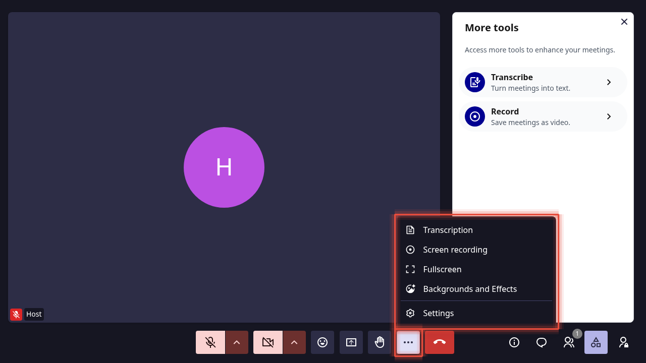Click the Settings gear icon in menu

(x=410, y=313)
